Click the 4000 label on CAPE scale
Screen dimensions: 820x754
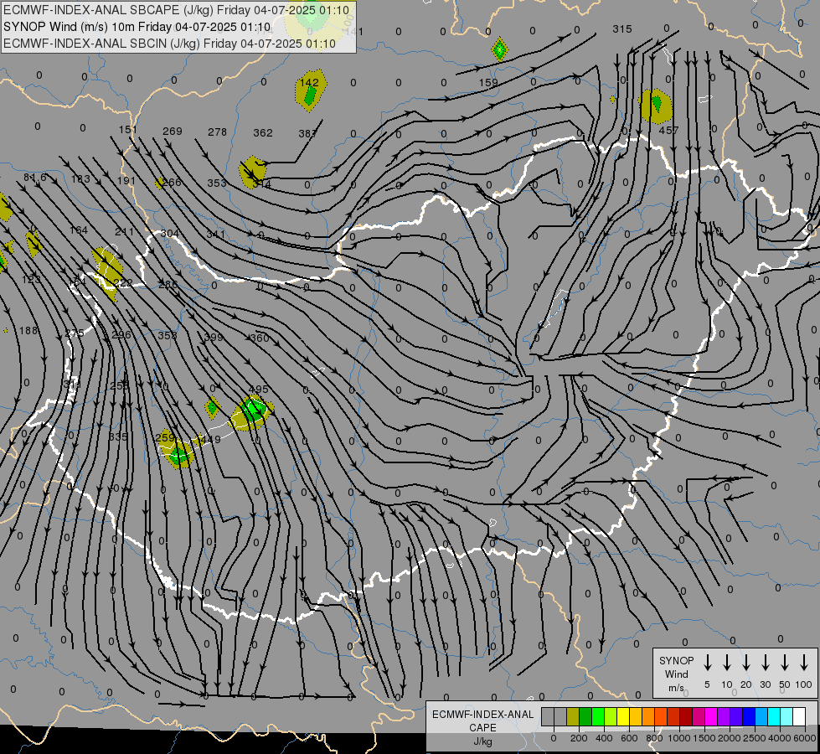(x=780, y=738)
